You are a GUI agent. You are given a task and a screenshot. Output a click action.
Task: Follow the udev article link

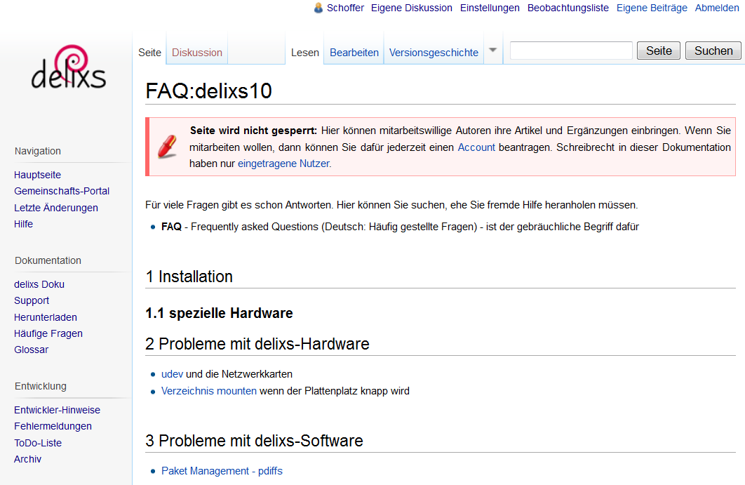172,373
